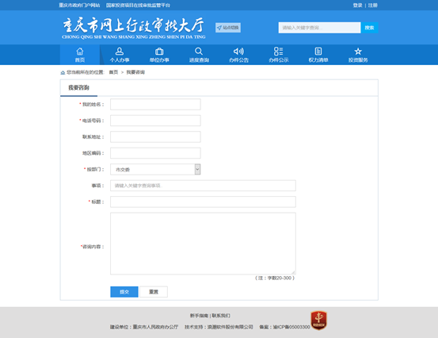Open case publicity list icon

click(279, 52)
